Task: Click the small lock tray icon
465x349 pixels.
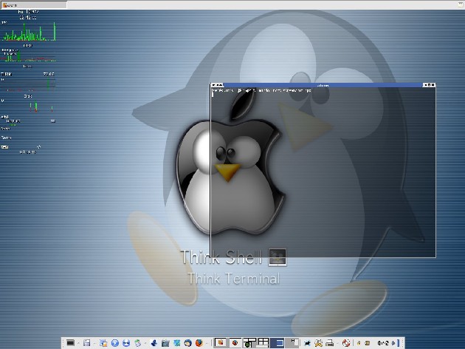Action: tap(359, 343)
